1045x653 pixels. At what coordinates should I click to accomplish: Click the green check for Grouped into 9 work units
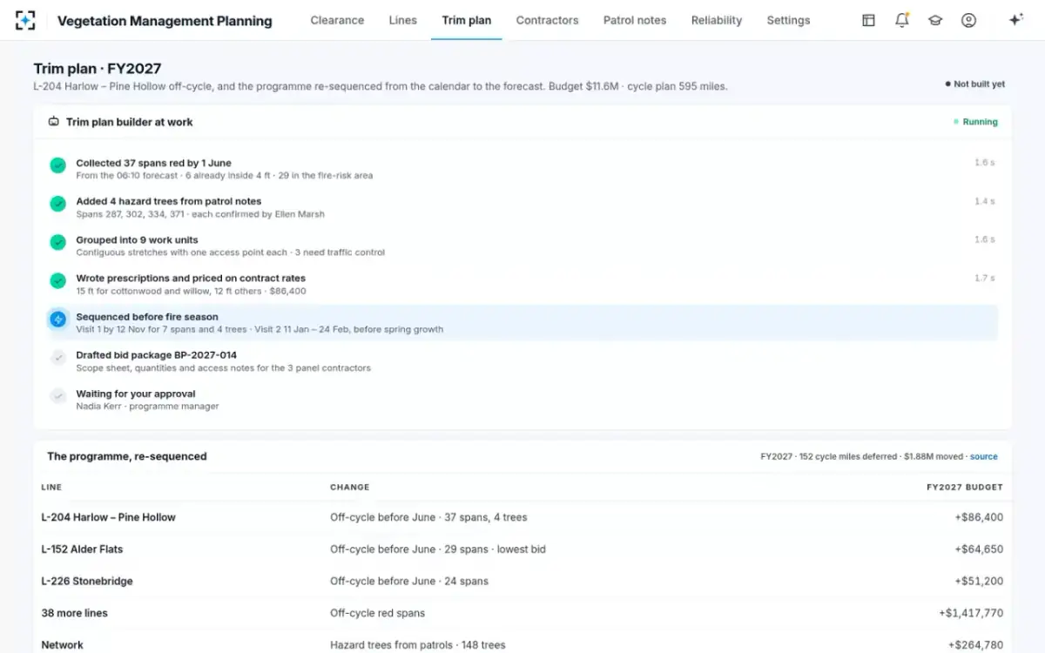pos(57,242)
